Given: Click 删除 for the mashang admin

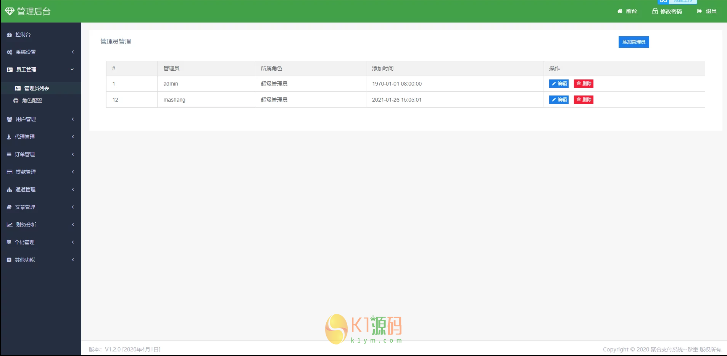Looking at the screenshot, I should [x=584, y=100].
